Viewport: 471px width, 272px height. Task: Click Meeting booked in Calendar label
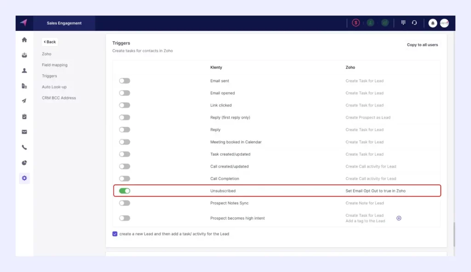pos(236,142)
